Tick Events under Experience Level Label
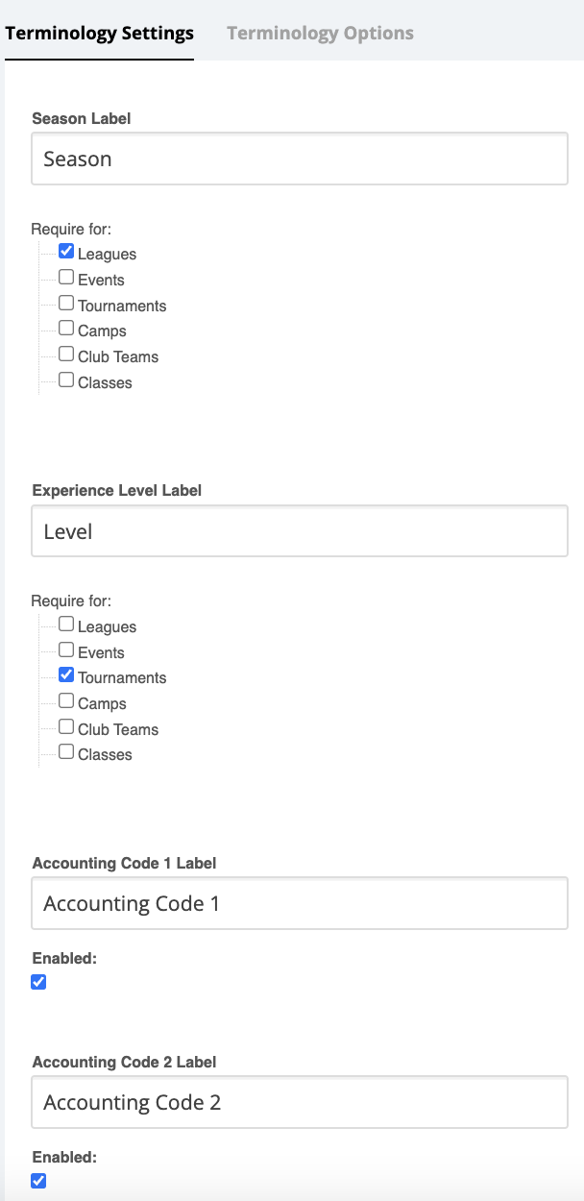Viewport: 584px width, 1201px height. point(66,650)
